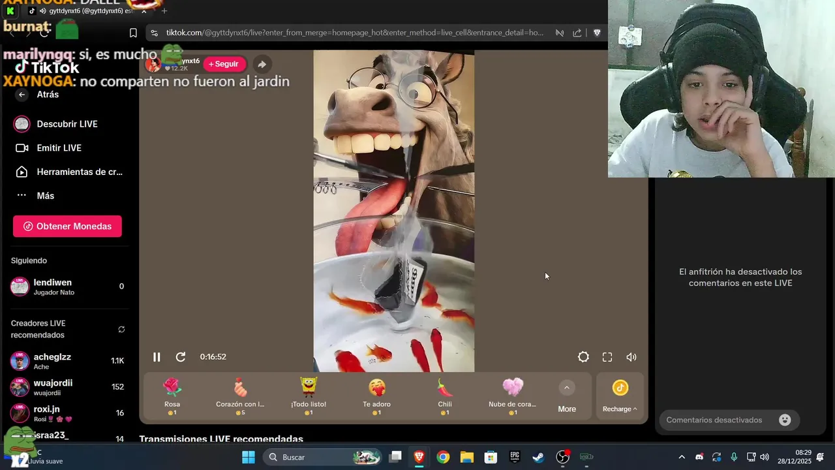835x470 pixels.
Task: Send the Te adoro gift
Action: (376, 396)
